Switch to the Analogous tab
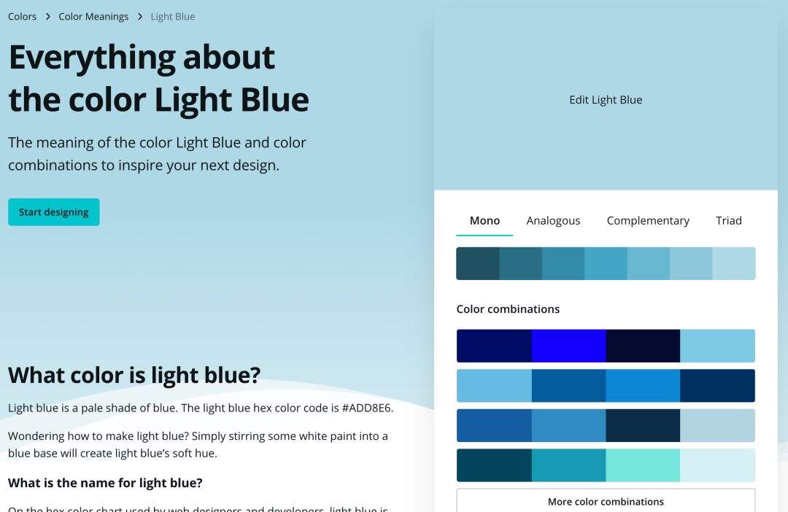 [553, 220]
